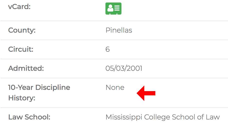Click the word Discipline
This screenshot has width=228, height=126.
(53, 88)
